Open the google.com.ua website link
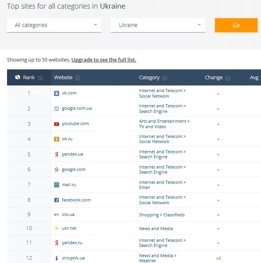 76,108
